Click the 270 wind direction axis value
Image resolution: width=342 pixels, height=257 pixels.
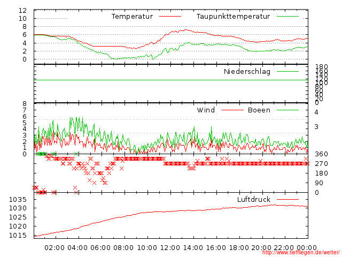[x=321, y=164]
